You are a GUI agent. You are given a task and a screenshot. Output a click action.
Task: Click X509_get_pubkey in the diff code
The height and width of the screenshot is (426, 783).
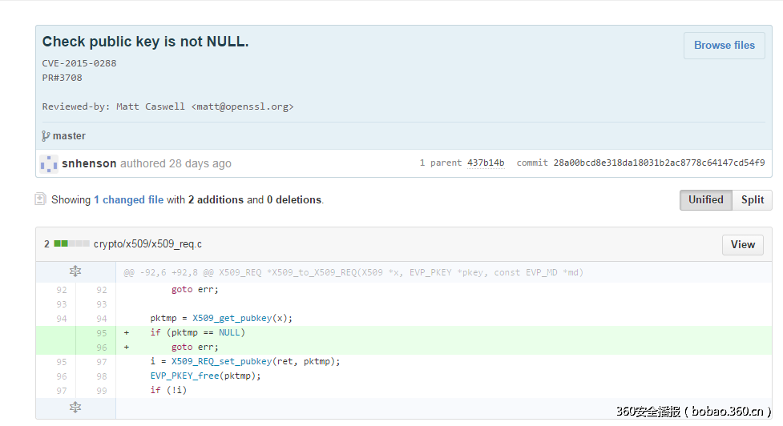[x=232, y=318]
